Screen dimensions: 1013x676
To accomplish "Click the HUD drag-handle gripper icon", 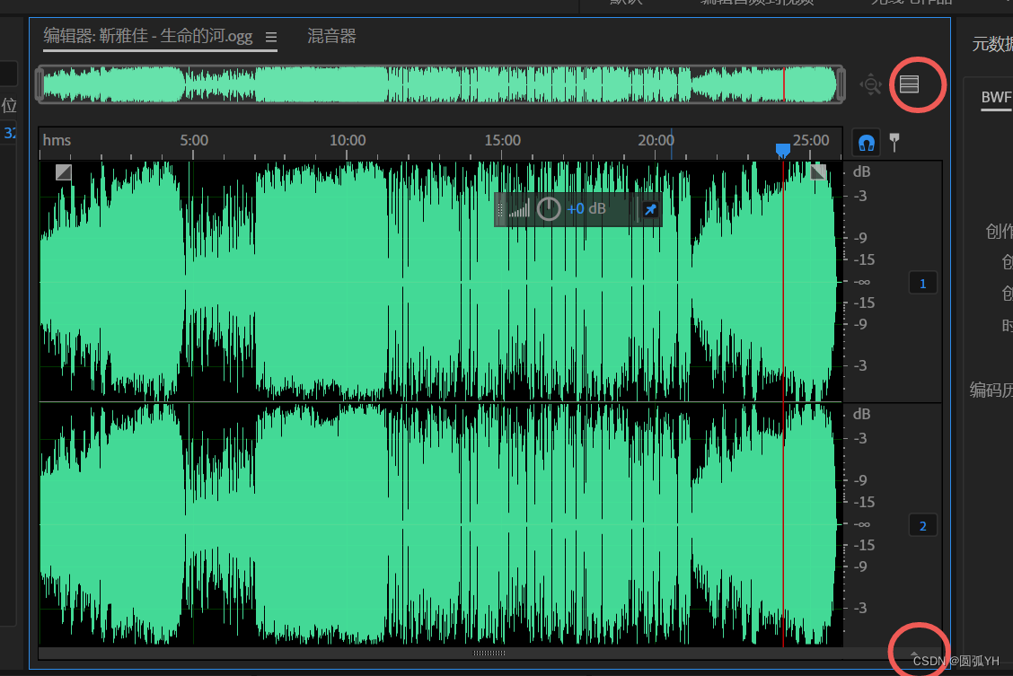I will [x=500, y=209].
